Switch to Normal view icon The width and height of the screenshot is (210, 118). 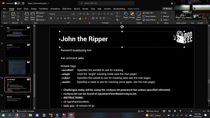pyautogui.click(x=164, y=111)
